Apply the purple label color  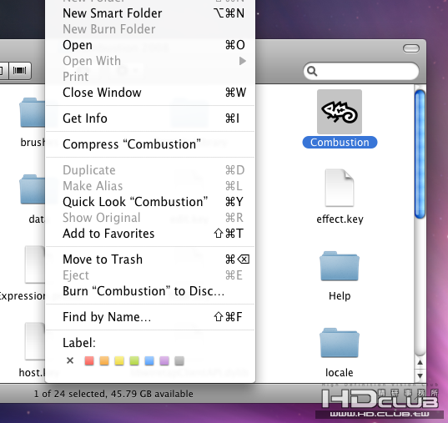[164, 360]
